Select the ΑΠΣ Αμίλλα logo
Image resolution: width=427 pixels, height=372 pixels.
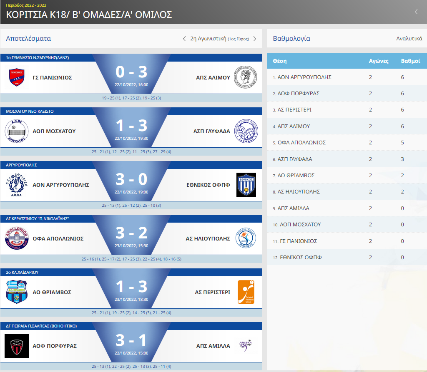(x=245, y=345)
